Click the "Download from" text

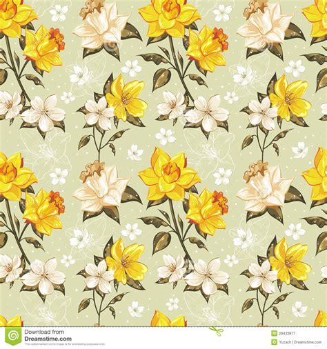coord(44,332)
